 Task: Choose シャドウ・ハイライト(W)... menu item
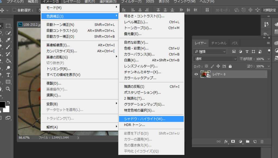pyautogui.click(x=151, y=119)
